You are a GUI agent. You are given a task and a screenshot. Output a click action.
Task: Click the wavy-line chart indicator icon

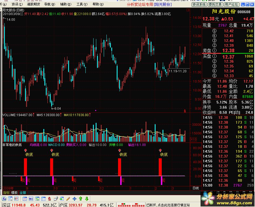coord(25,199)
